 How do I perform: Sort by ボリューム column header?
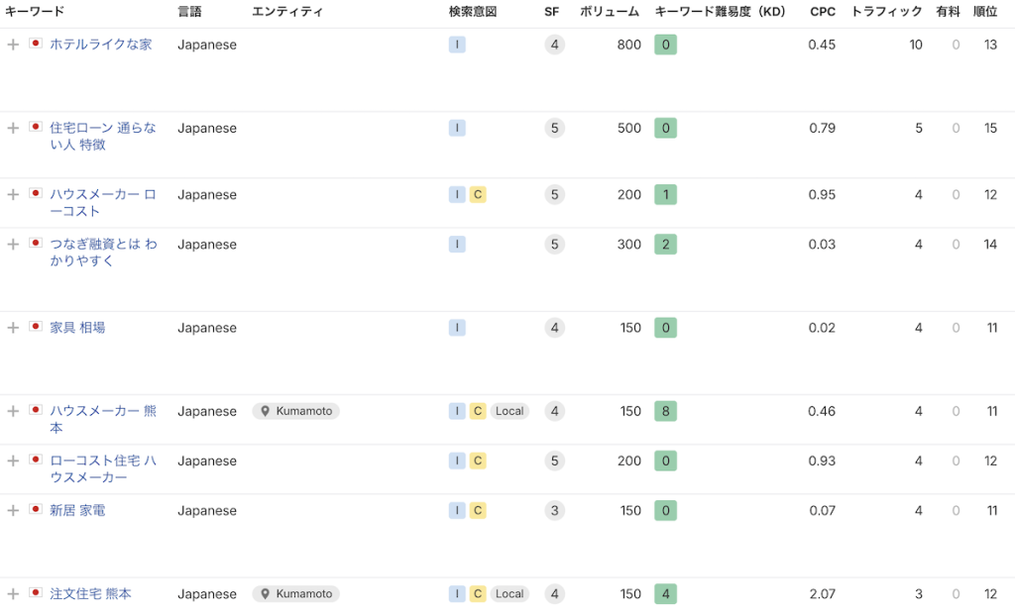(610, 12)
